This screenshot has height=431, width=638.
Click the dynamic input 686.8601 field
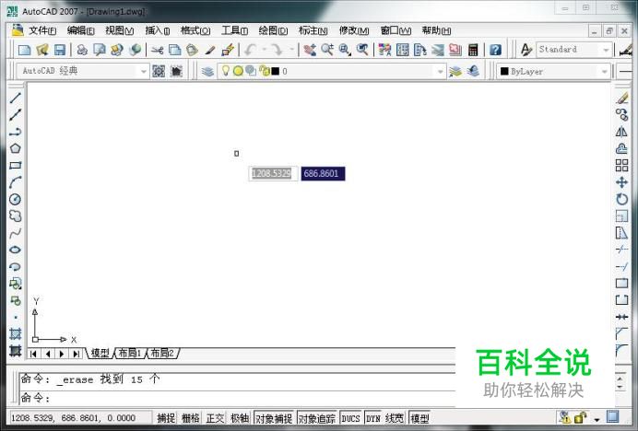pyautogui.click(x=323, y=174)
